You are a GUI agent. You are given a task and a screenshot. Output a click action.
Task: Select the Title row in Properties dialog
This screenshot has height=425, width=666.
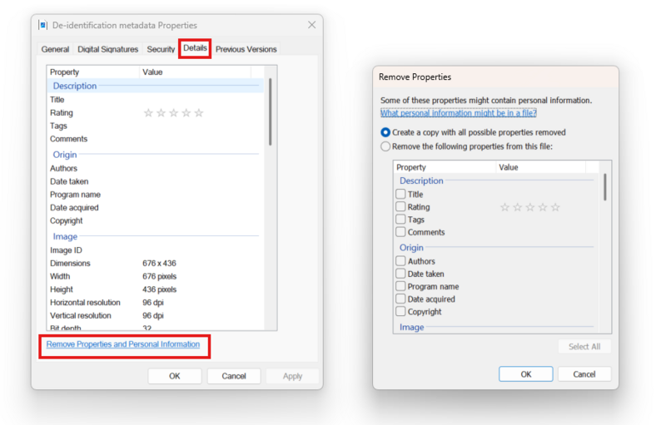[x=155, y=100]
